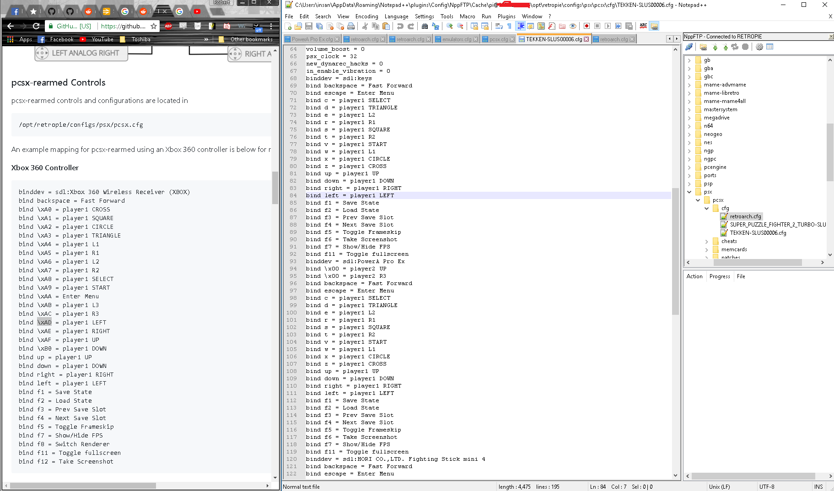This screenshot has height=491, width=834.
Task: Switch to the PowerA Pro Ex.cfg tab
Action: tap(312, 39)
